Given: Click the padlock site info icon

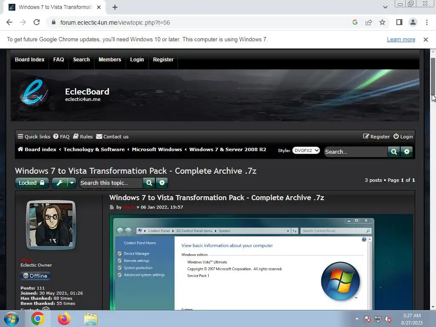Looking at the screenshot, I should (54, 23).
